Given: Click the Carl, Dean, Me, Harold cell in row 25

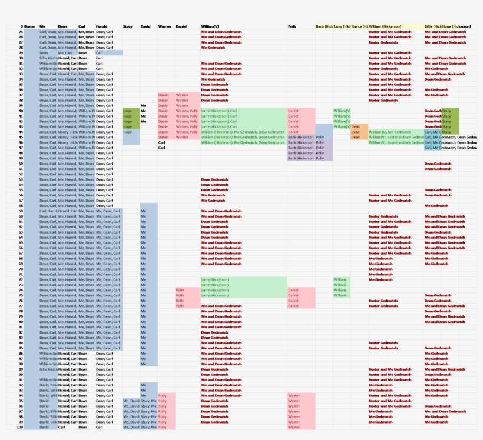Looking at the screenshot, I should (x=59, y=31).
